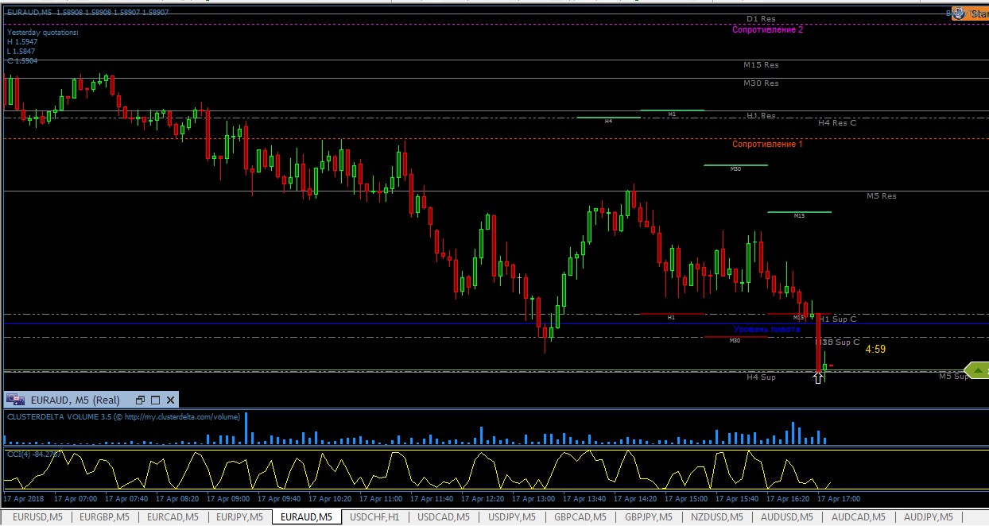Click the '17 Apr 15:00' time axis label
This screenshot has width=989, height=526.
[686, 499]
